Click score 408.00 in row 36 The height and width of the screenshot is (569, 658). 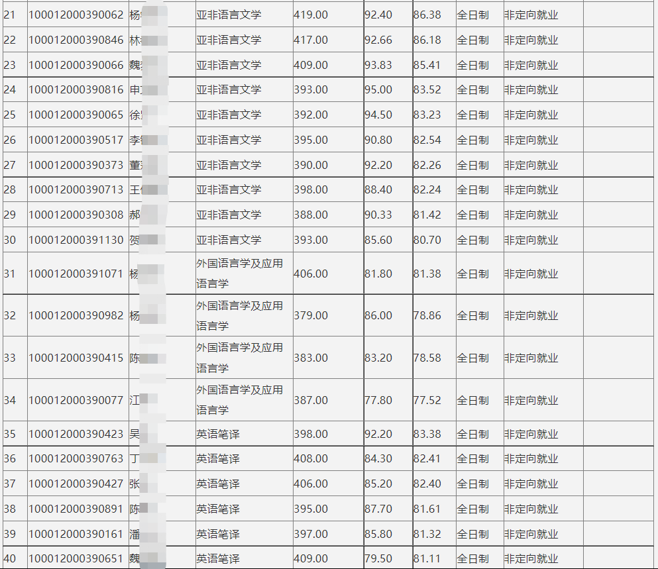(x=311, y=458)
